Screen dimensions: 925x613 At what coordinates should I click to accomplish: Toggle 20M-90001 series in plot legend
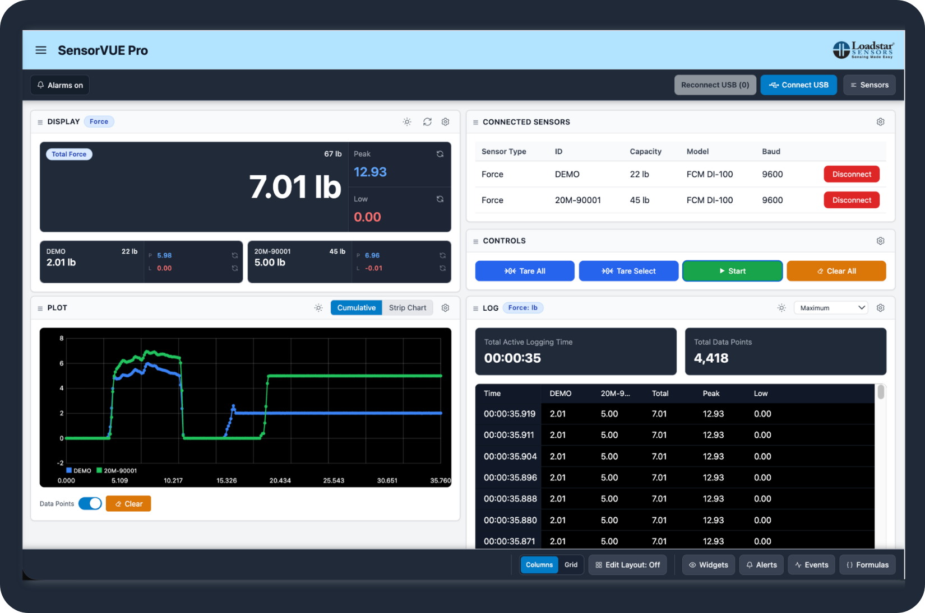(x=117, y=471)
